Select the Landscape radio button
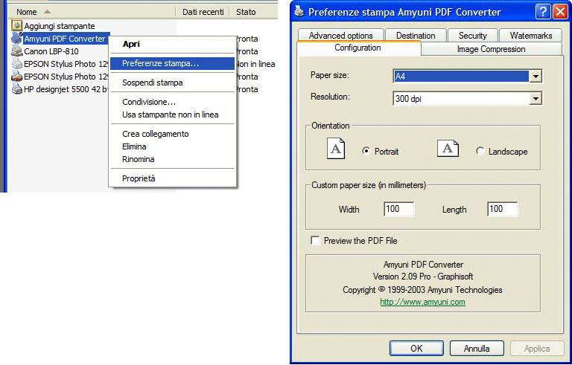The height and width of the screenshot is (365, 572). (480, 151)
